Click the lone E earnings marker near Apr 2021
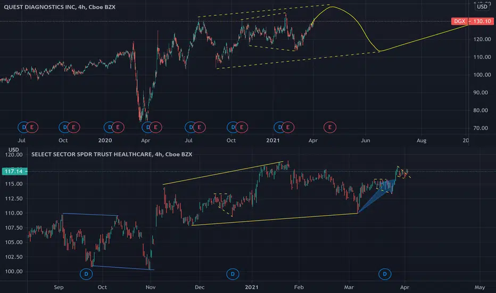 [329, 127]
